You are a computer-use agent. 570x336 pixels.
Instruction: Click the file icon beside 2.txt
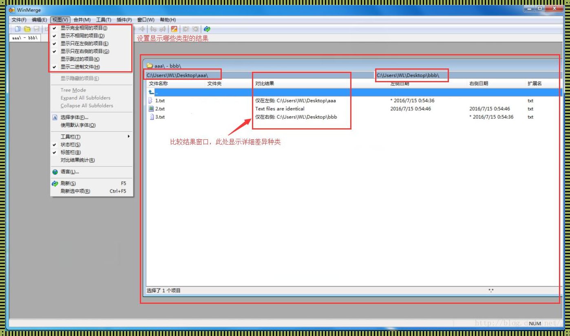[151, 109]
